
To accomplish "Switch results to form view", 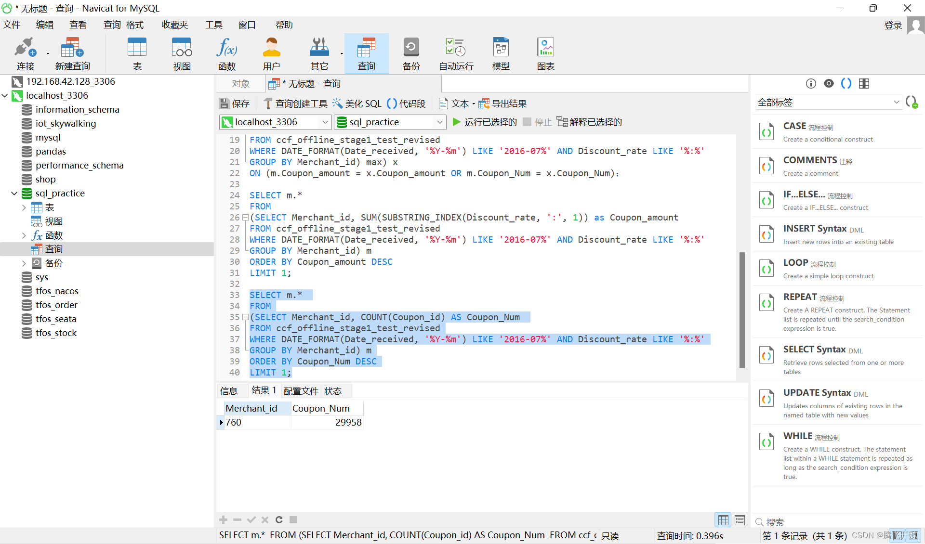I will click(740, 520).
